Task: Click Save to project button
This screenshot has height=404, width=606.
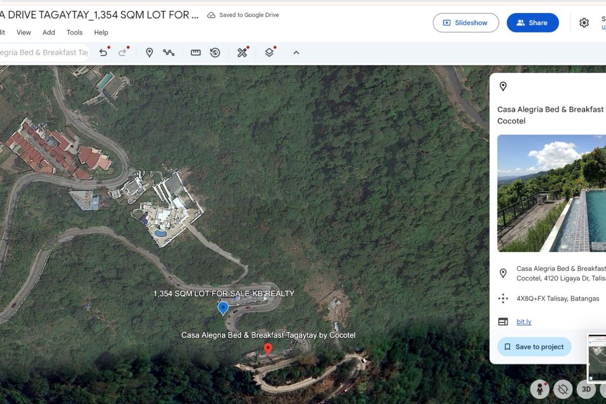Action: 534,347
